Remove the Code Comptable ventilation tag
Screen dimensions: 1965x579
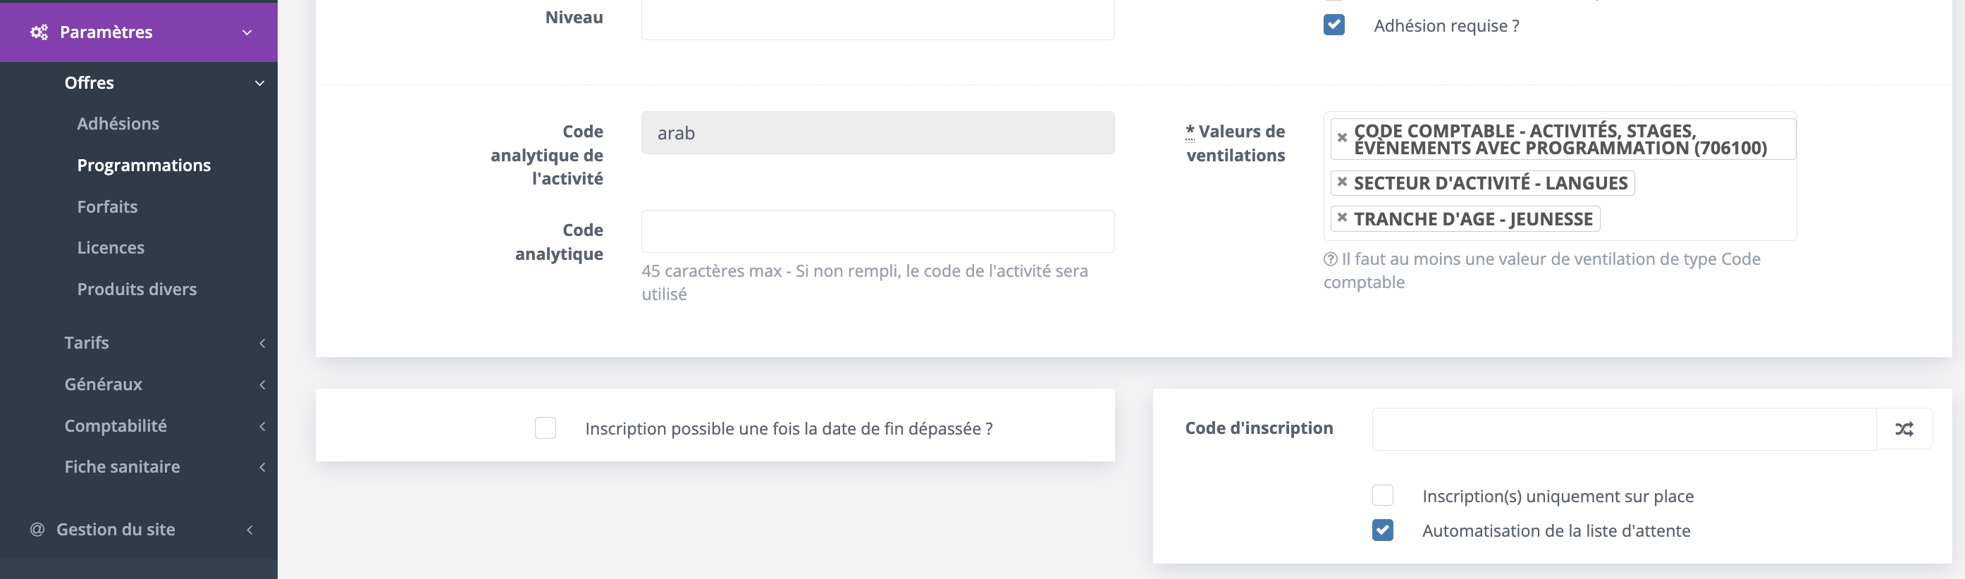click(x=1342, y=138)
